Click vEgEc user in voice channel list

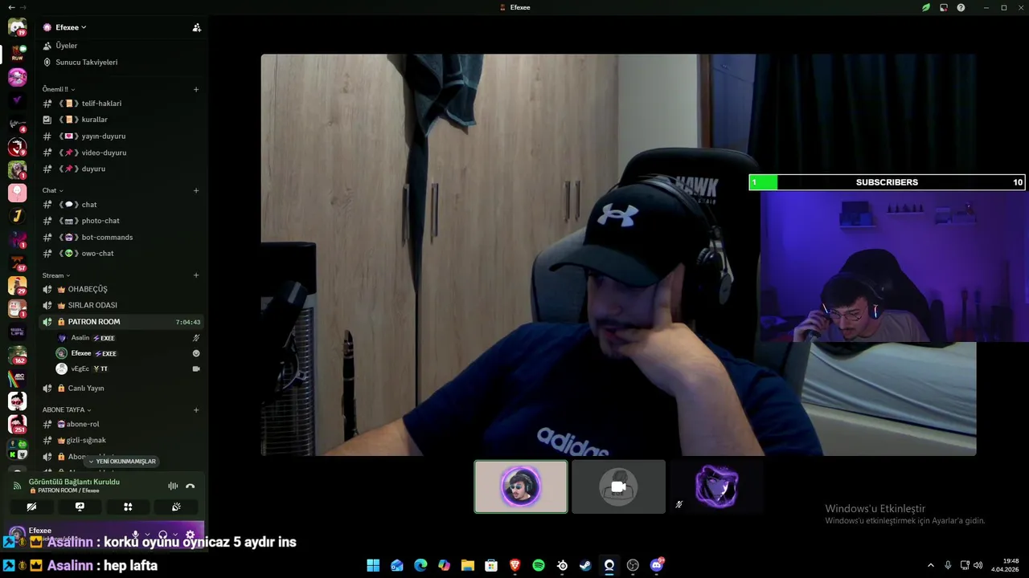128,368
